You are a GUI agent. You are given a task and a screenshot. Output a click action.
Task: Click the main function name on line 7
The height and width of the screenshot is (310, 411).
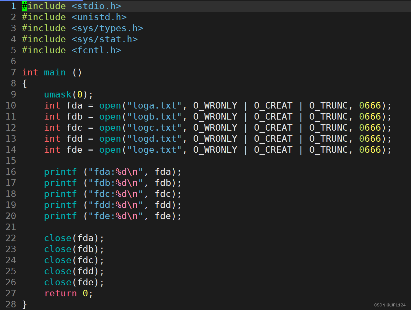[x=55, y=72]
